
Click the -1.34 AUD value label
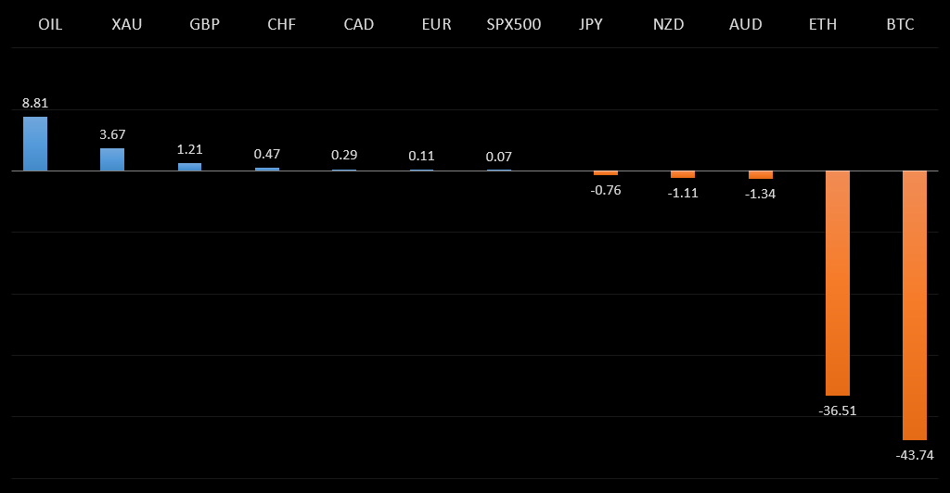pyautogui.click(x=761, y=194)
